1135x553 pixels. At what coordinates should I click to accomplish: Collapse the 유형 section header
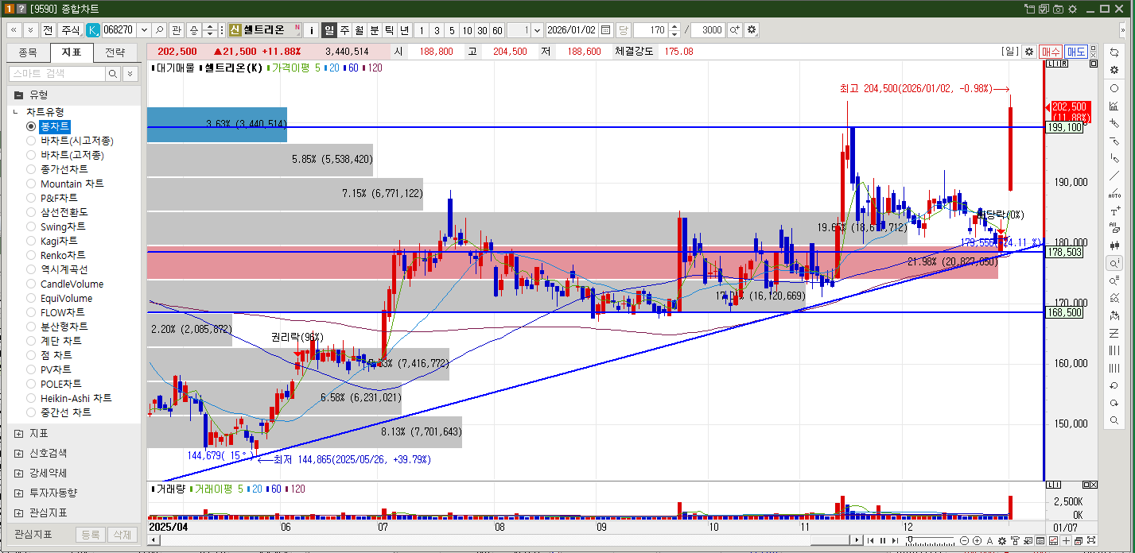click(72, 95)
